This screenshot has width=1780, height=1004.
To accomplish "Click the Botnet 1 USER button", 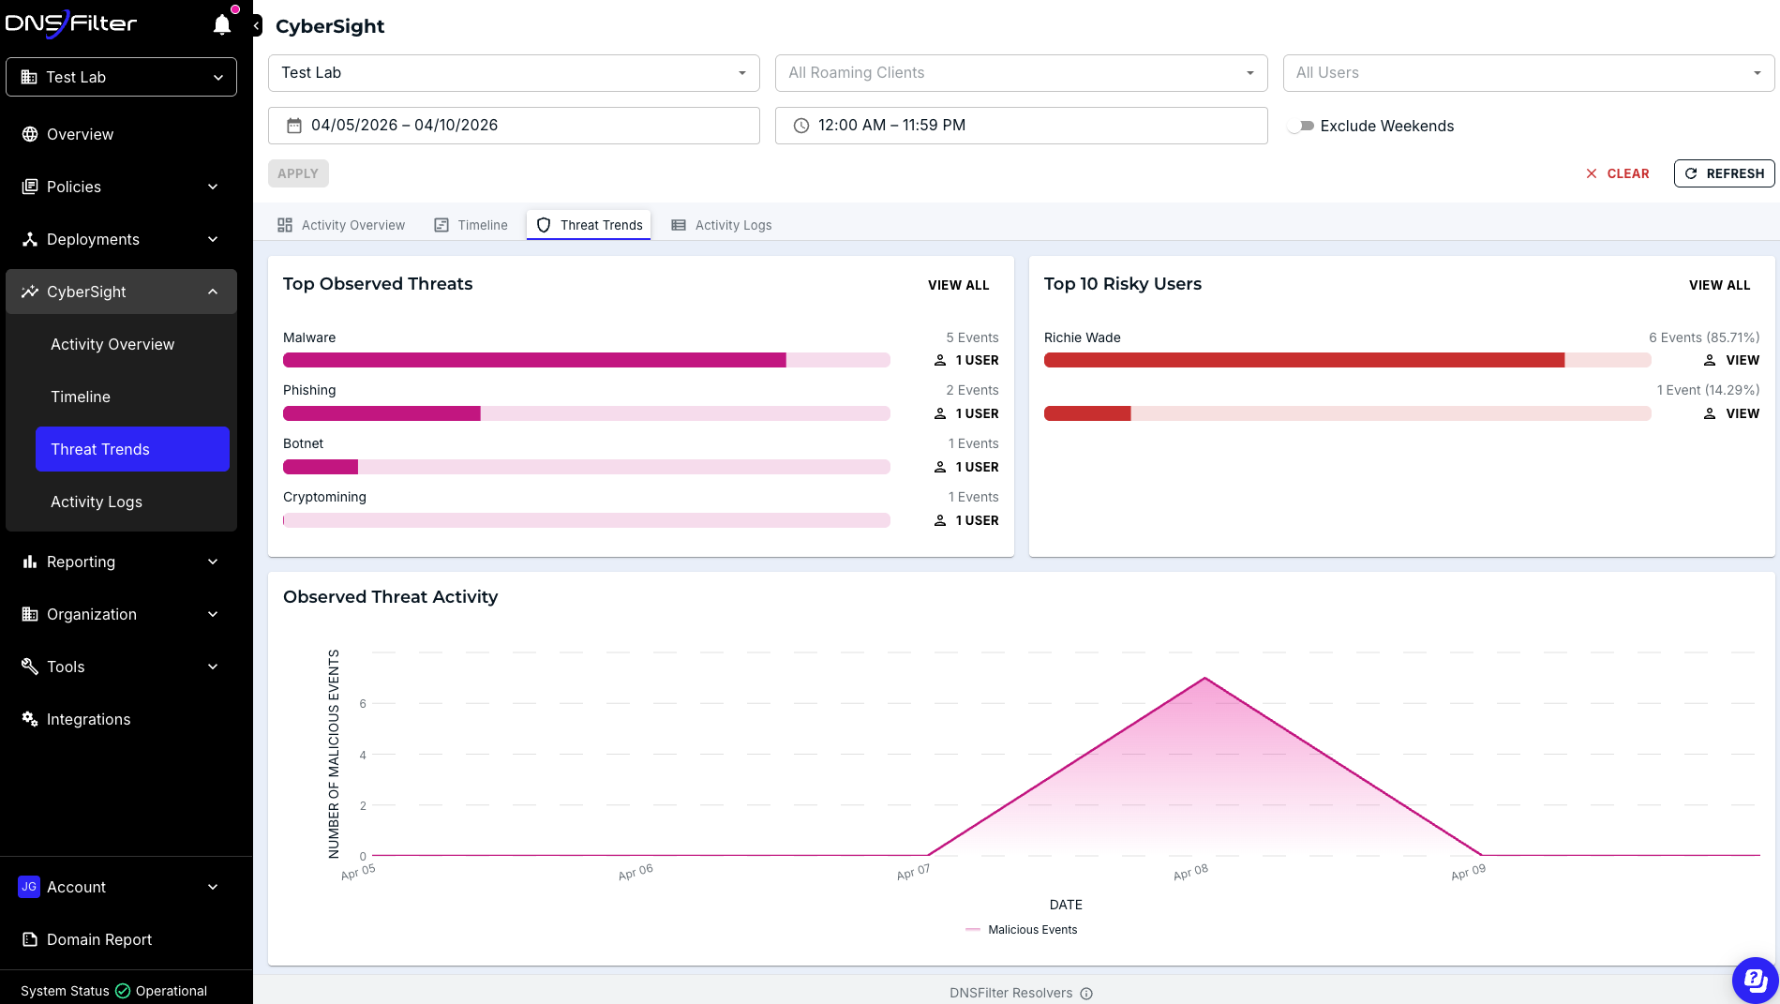I will click(966, 467).
